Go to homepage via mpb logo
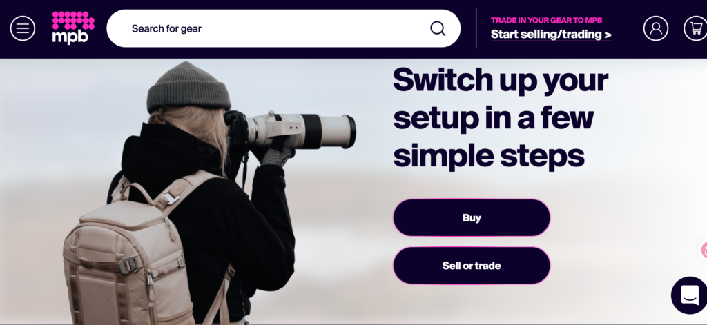Screen dimensions: 707x325 click(x=73, y=28)
